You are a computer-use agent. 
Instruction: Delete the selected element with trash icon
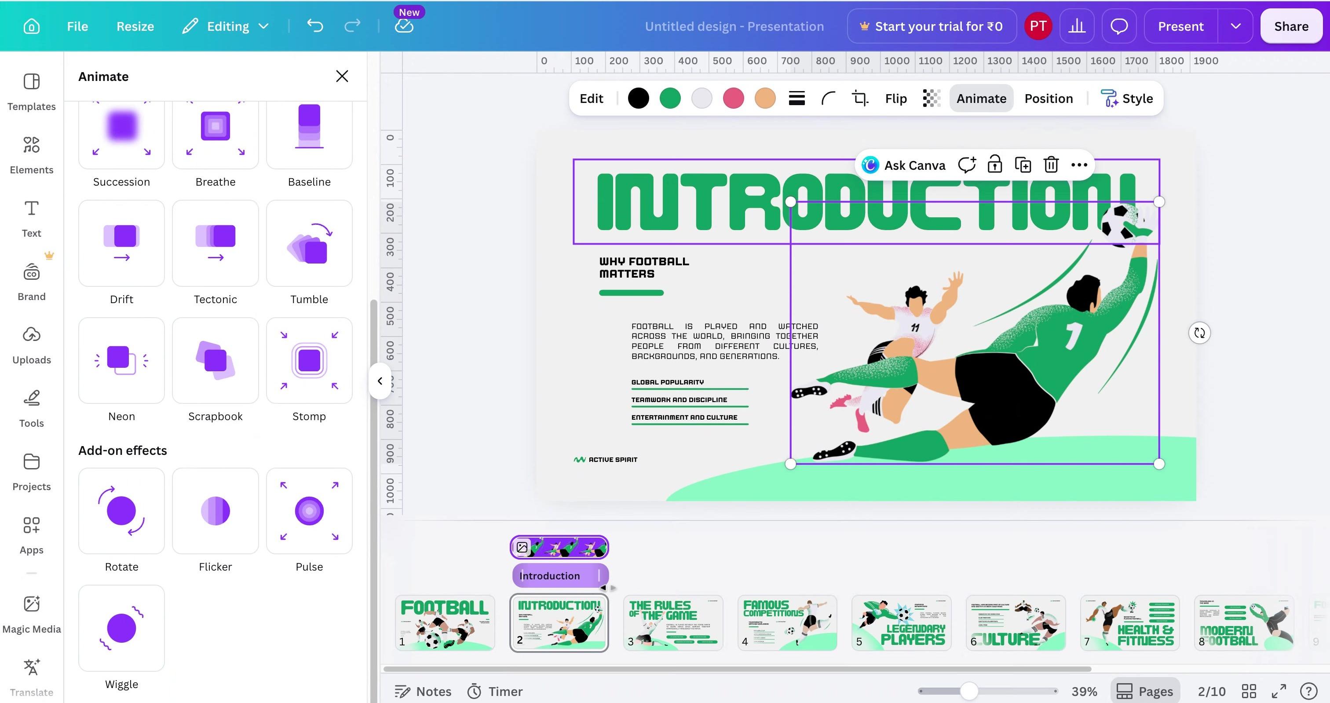[1051, 165]
